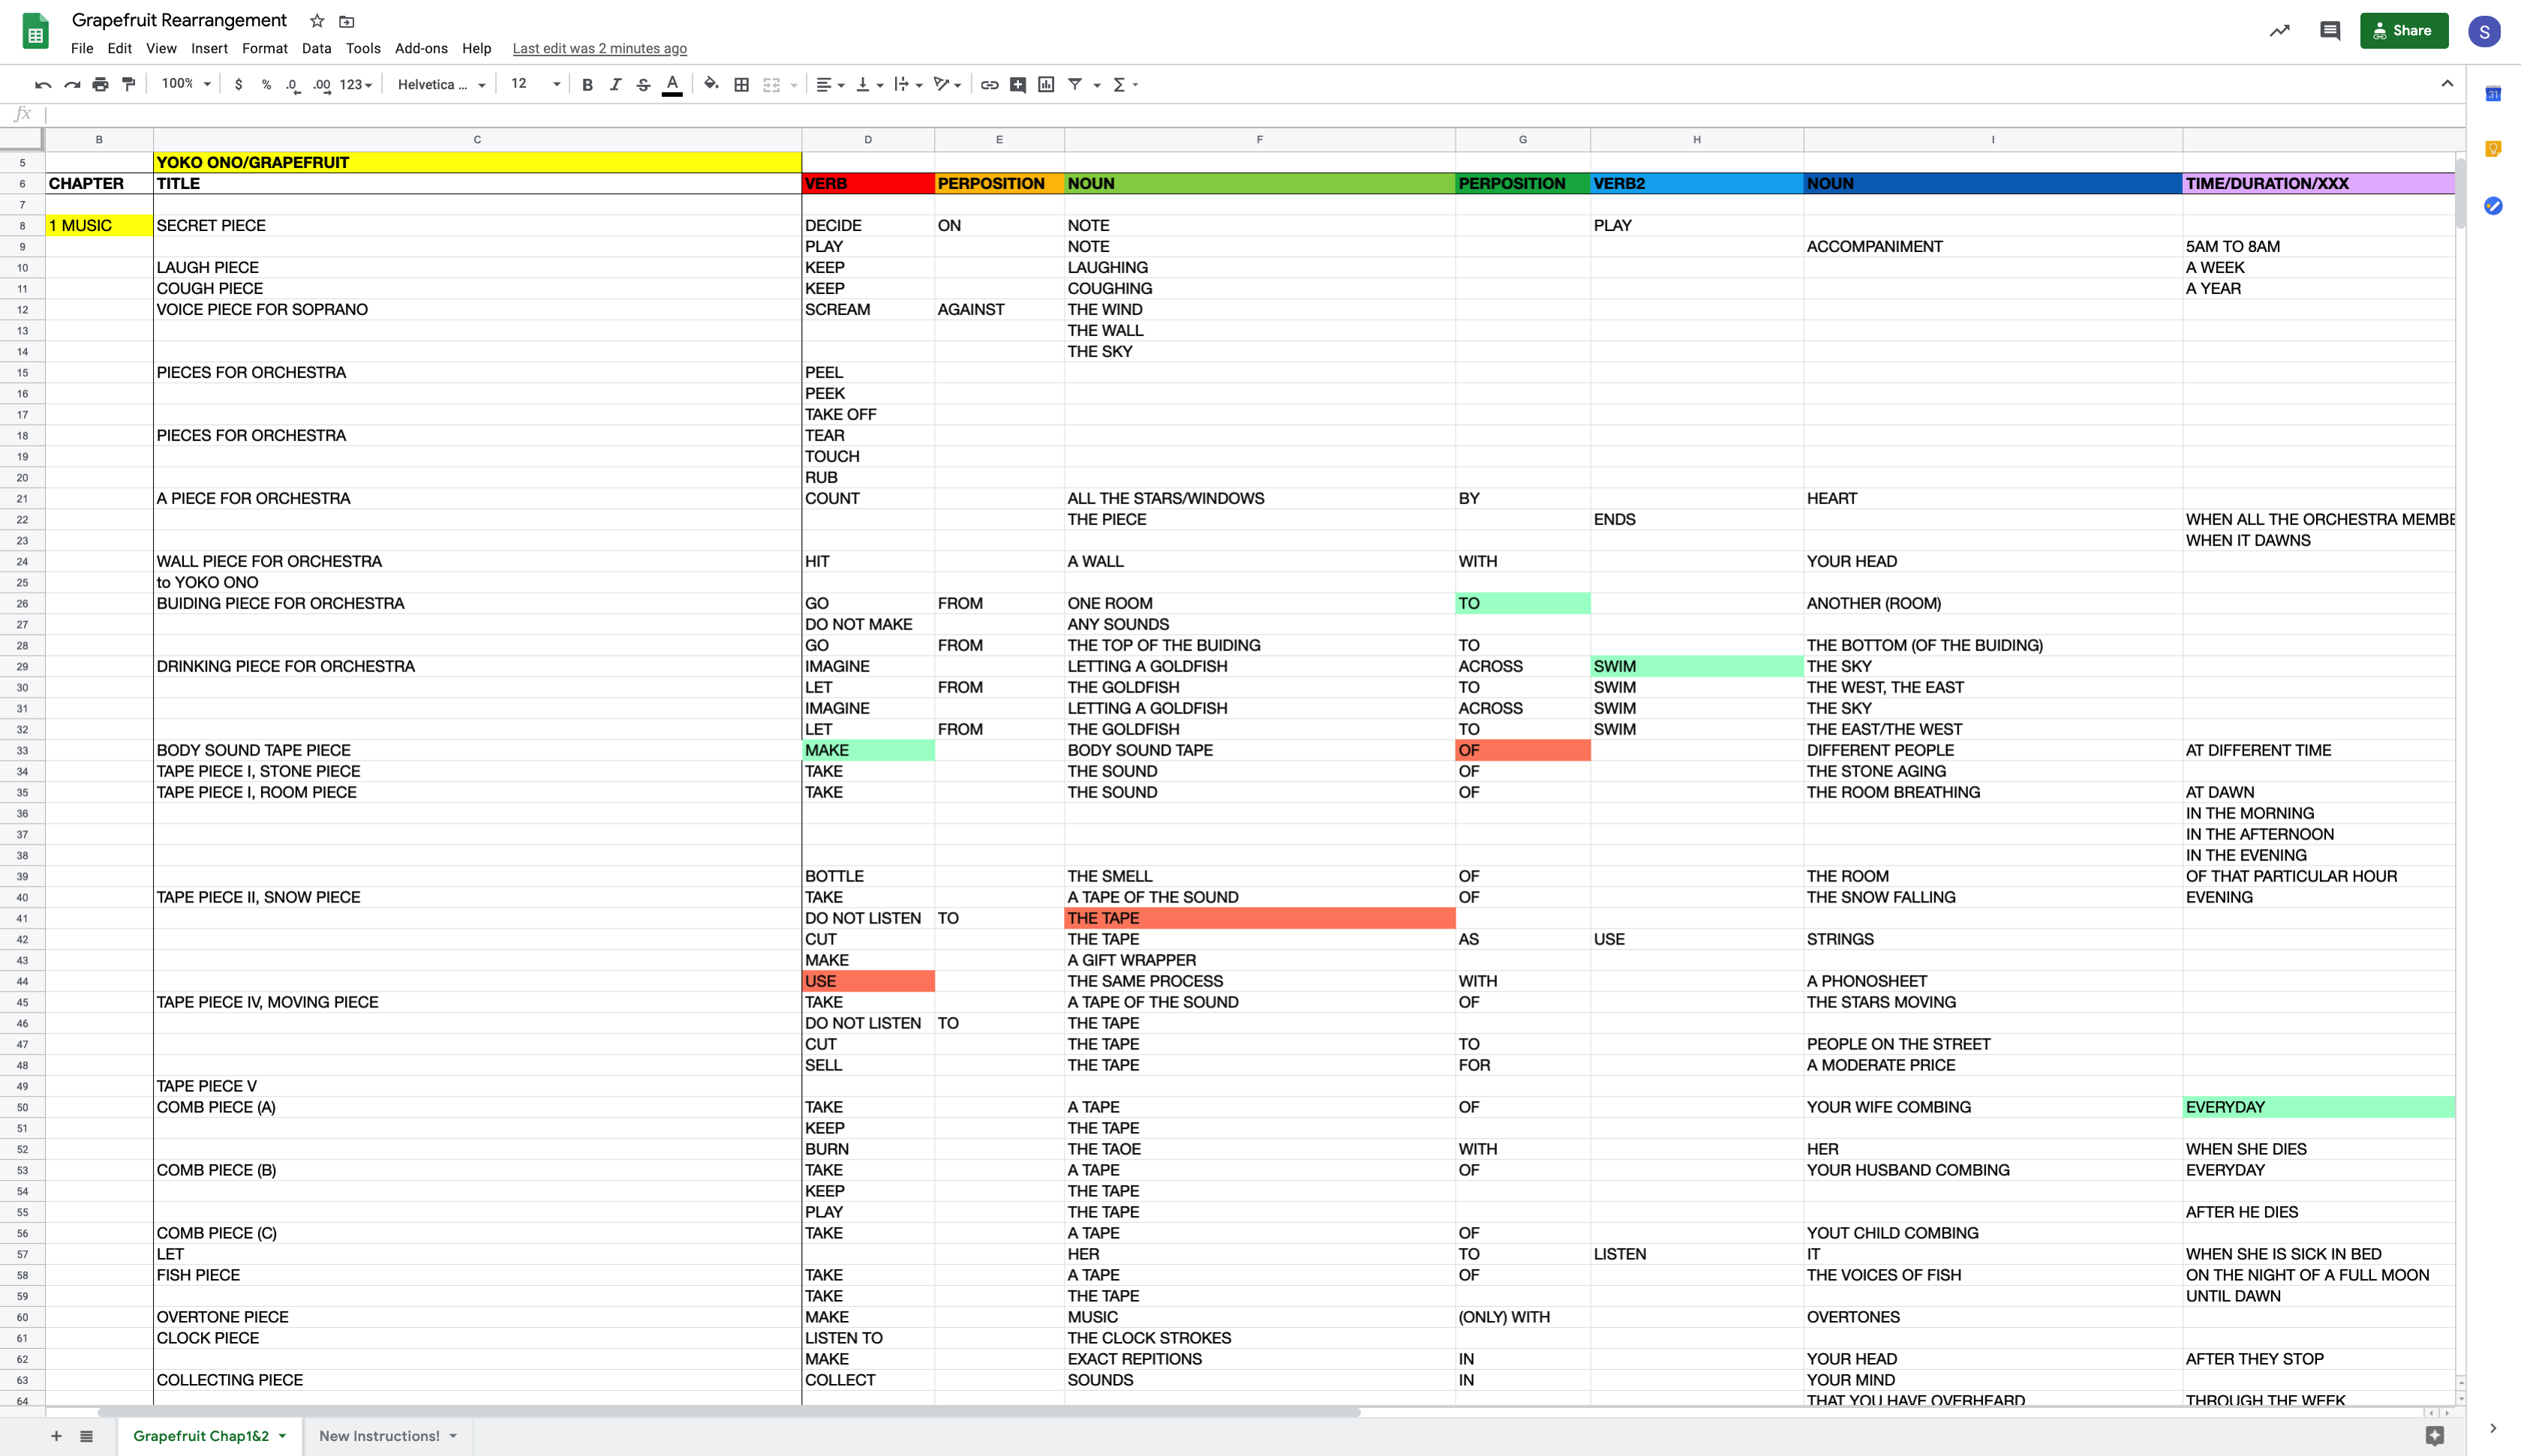The height and width of the screenshot is (1456, 2521).
Task: Click the Redo icon
Action: click(x=72, y=85)
